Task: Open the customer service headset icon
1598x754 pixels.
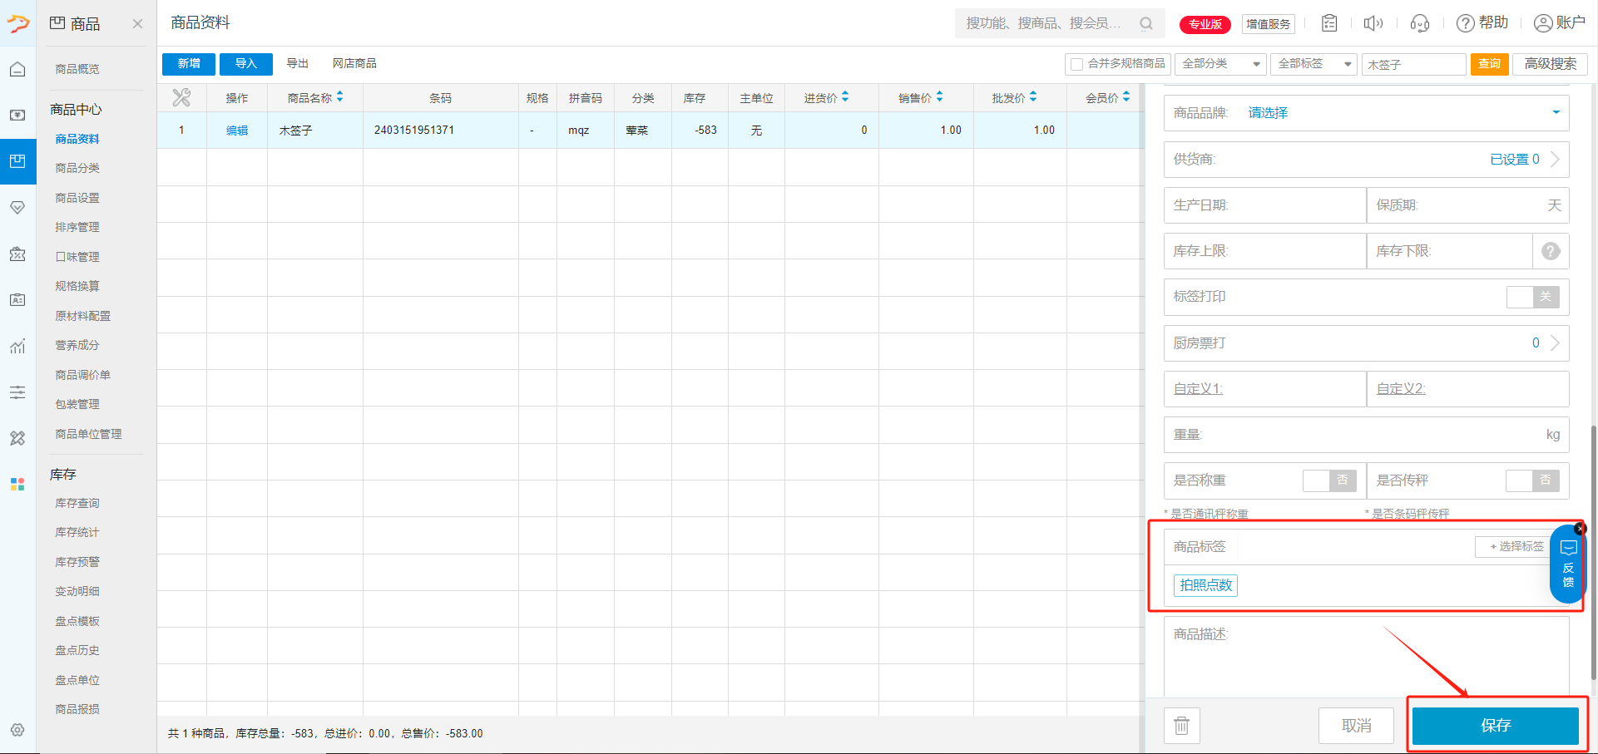Action: pos(1419,23)
